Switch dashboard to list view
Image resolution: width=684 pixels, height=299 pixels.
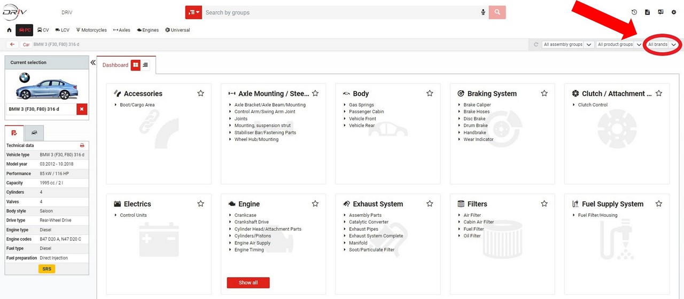tap(145, 65)
